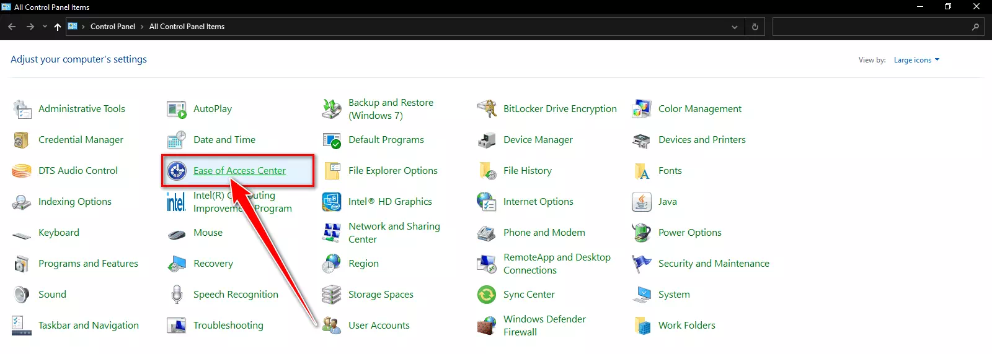Open Credential Manager icon
The width and height of the screenshot is (992, 354).
(x=22, y=140)
